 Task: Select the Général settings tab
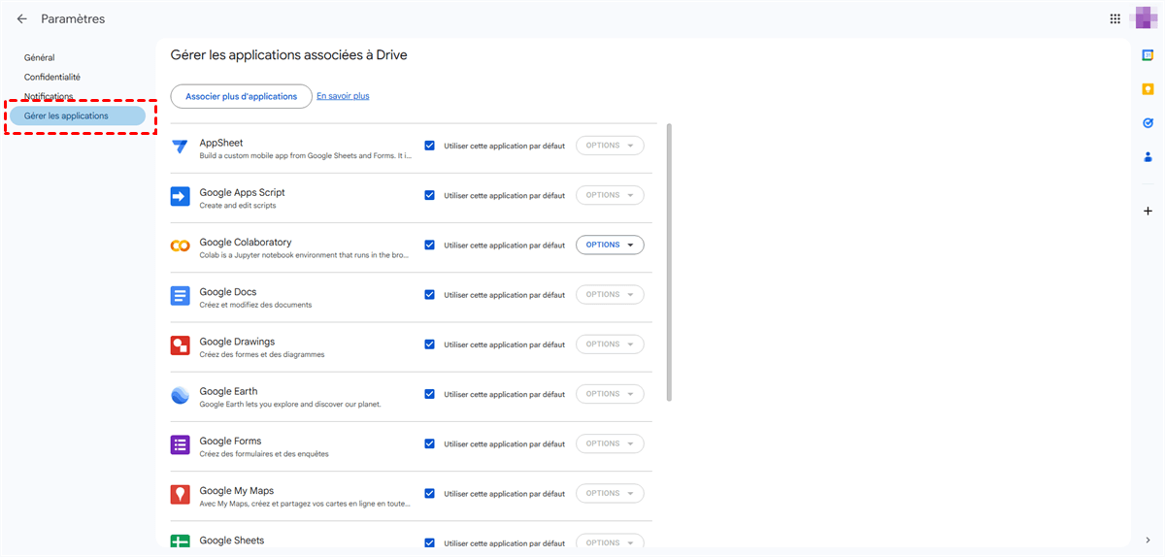click(x=40, y=58)
